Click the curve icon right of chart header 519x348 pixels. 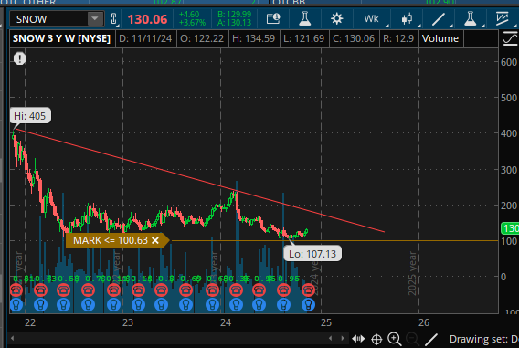(510, 38)
